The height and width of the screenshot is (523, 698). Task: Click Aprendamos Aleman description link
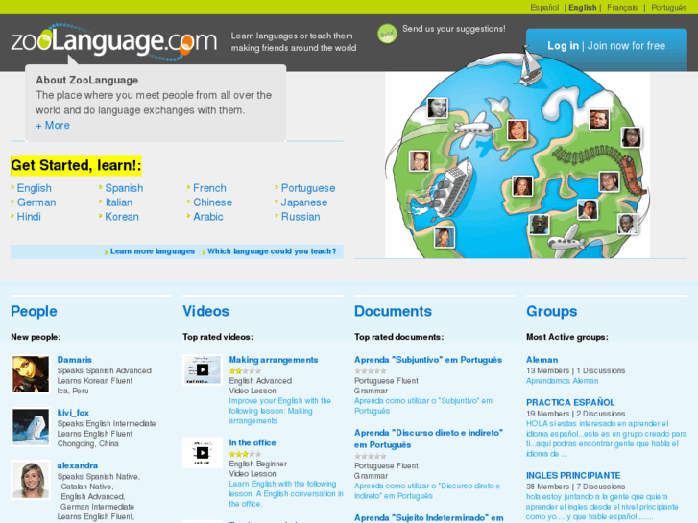(563, 381)
